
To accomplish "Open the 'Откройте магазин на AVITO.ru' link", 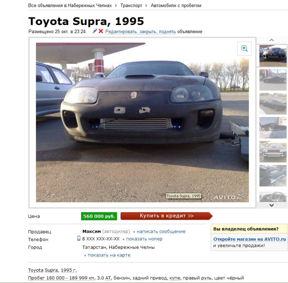I will tap(249, 239).
